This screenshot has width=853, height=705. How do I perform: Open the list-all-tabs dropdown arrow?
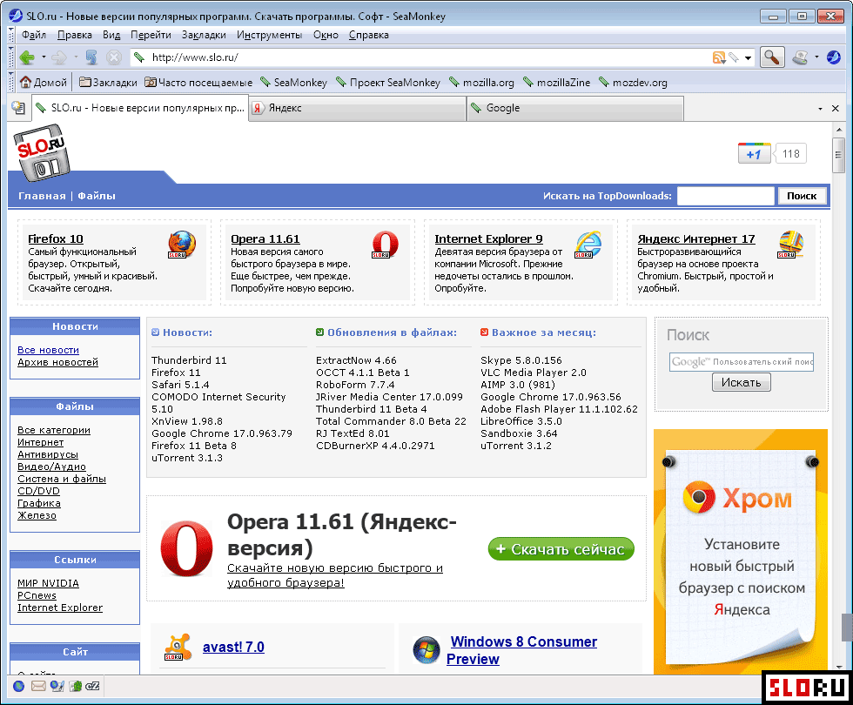coord(820,109)
